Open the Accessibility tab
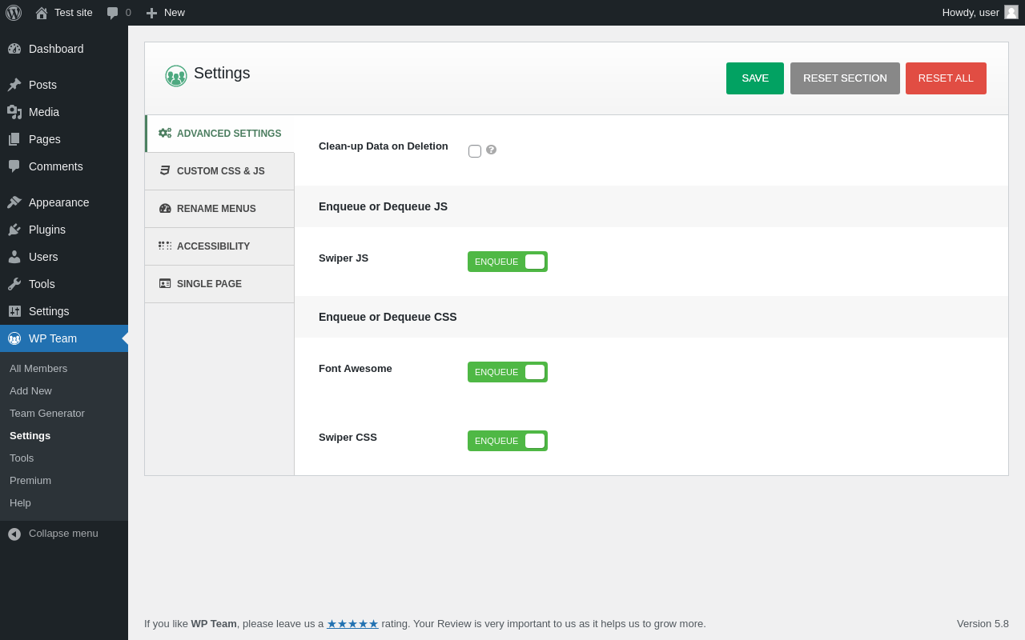The height and width of the screenshot is (640, 1025). 219,246
